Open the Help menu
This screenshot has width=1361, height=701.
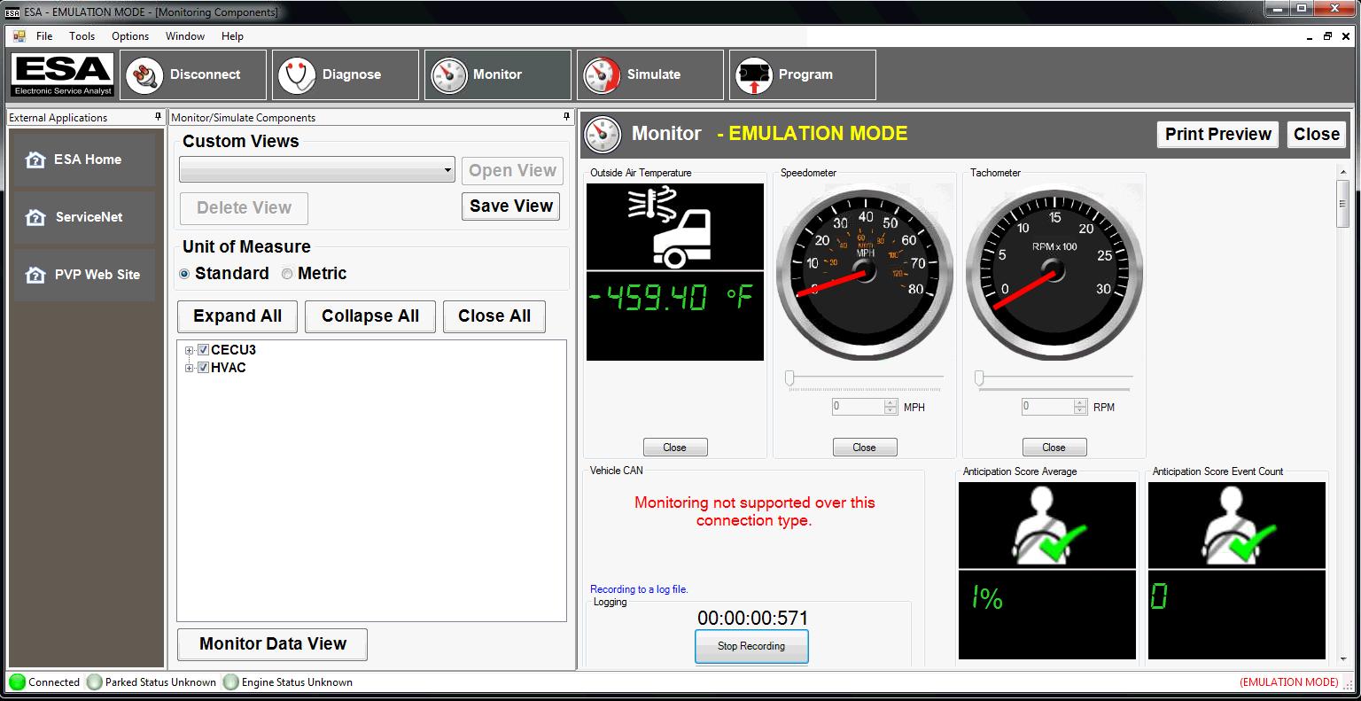[232, 36]
